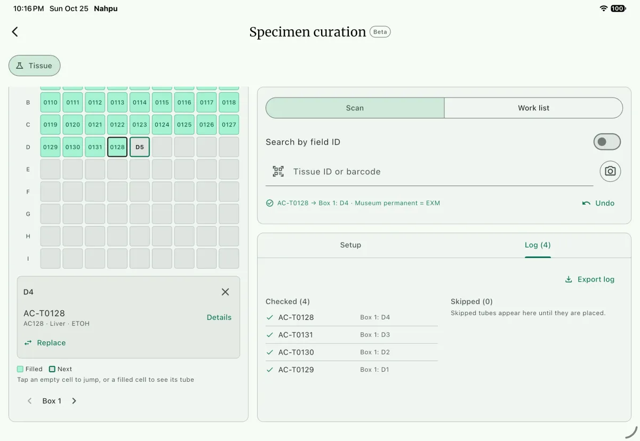Select filled cell 0112
This screenshot has width=640, height=441.
[95, 102]
